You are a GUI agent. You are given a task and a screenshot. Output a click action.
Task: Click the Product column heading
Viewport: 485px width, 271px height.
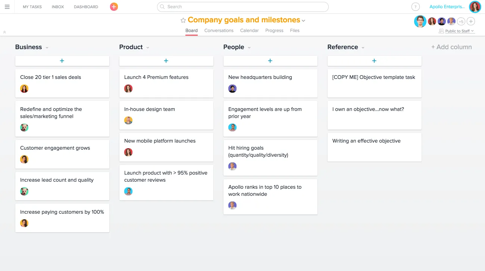pos(131,47)
